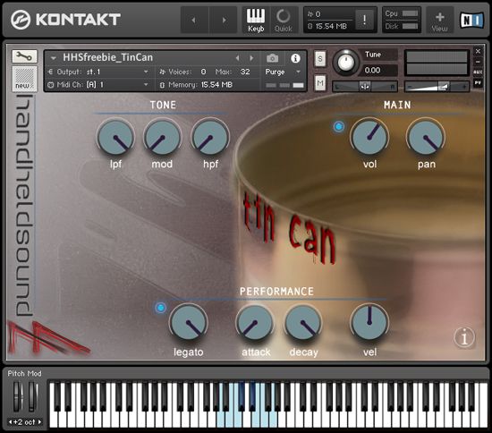This screenshot has height=433, width=492.
Task: Toggle the AUX sends button
Action: (478, 72)
